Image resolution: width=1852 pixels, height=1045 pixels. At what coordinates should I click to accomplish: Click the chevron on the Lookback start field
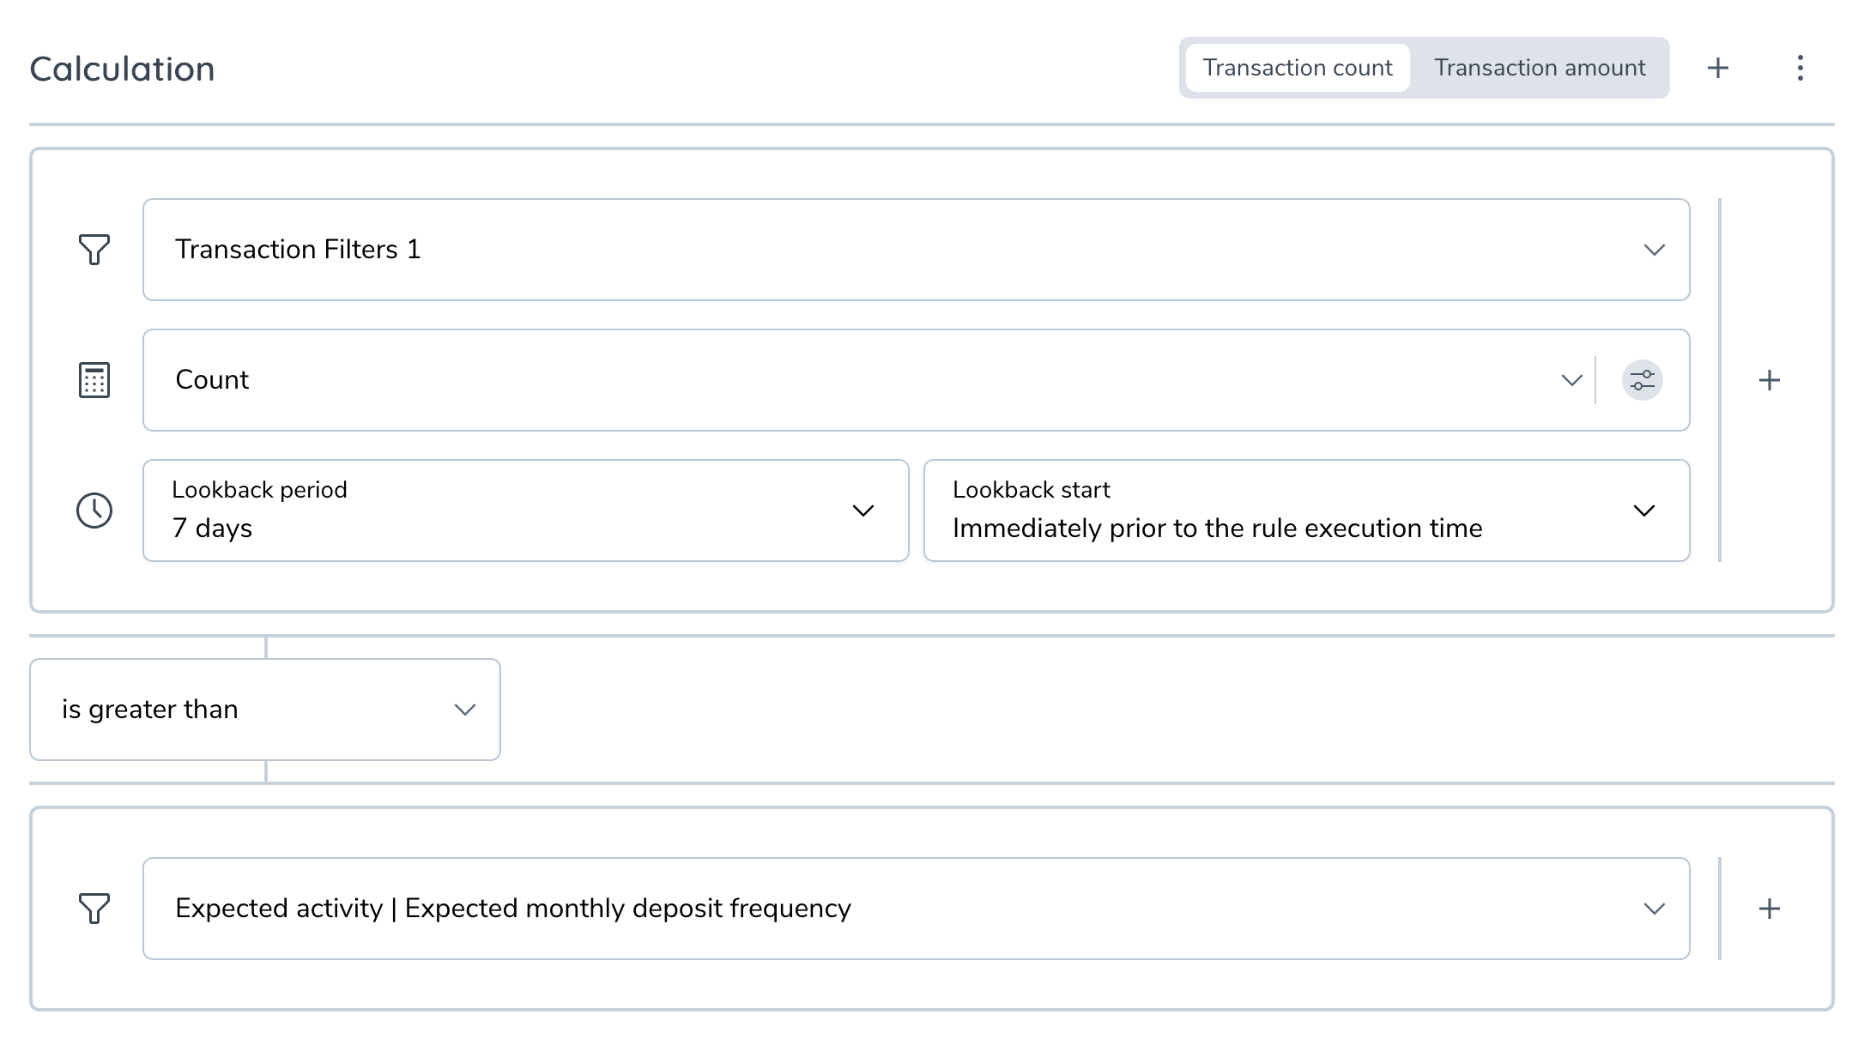pos(1643,510)
